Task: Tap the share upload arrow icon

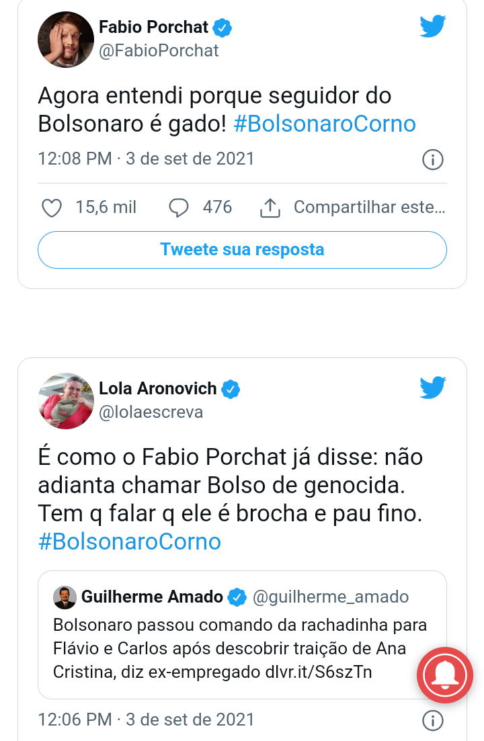Action: click(x=270, y=208)
